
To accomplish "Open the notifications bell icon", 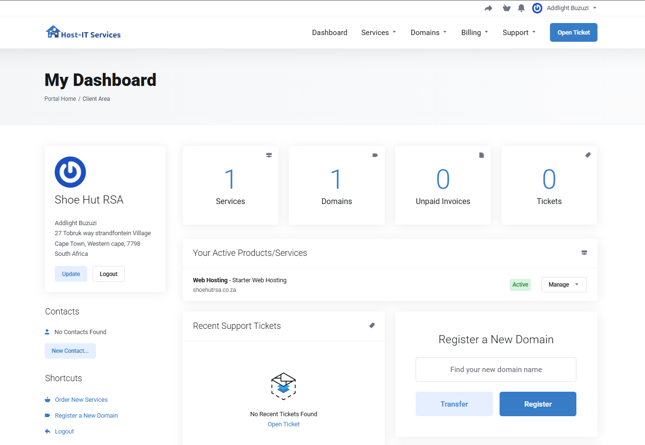I will tap(521, 8).
